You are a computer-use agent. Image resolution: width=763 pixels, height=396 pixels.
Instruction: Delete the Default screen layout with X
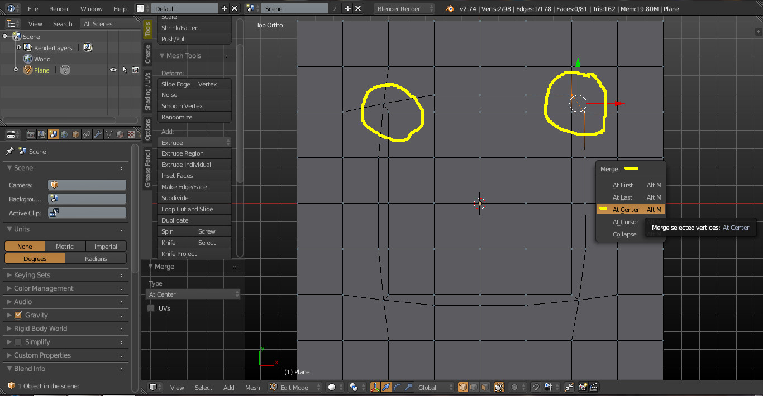coord(235,8)
